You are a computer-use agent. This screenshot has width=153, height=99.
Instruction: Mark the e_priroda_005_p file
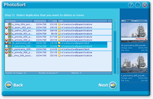pos(7,37)
